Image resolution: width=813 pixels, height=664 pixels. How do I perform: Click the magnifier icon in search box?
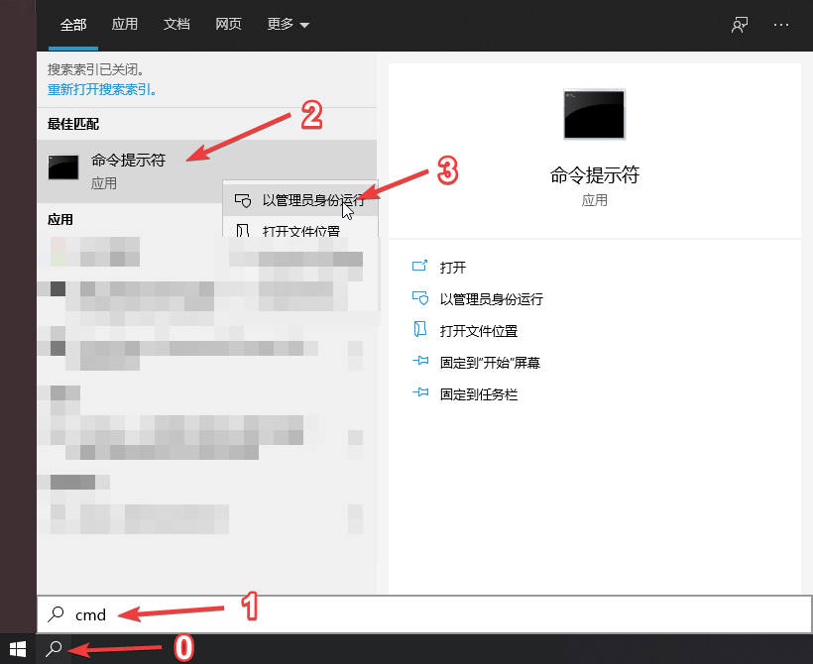(x=56, y=614)
